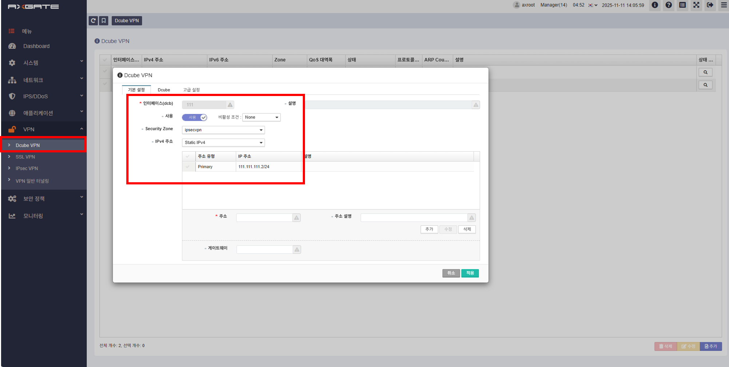This screenshot has width=729, height=367.
Task: Open the Security Zone ipsecvpn dropdown
Action: pos(223,130)
